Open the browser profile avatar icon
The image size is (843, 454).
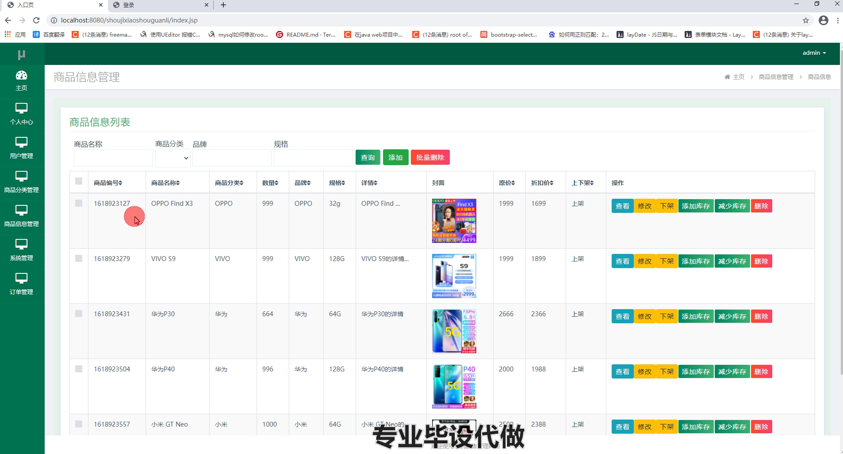tap(824, 20)
